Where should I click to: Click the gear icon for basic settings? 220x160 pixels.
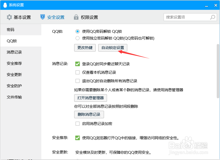pyautogui.click(x=10, y=17)
